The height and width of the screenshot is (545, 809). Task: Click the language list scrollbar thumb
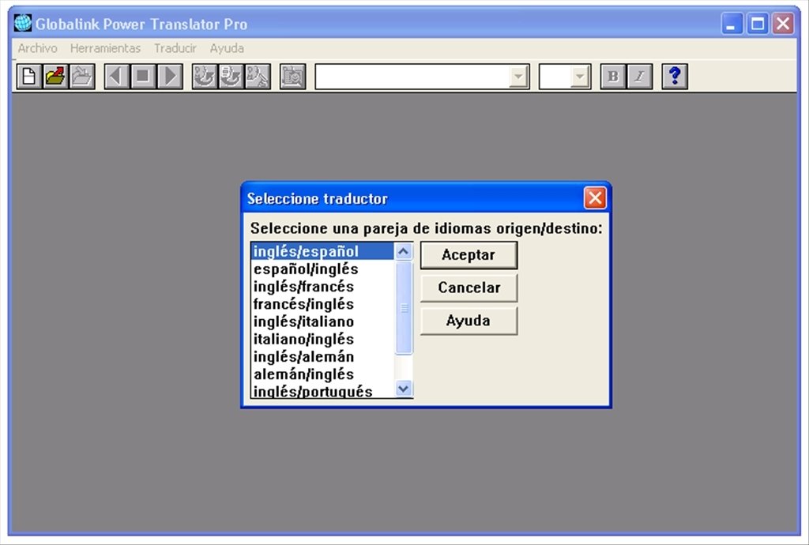(404, 308)
